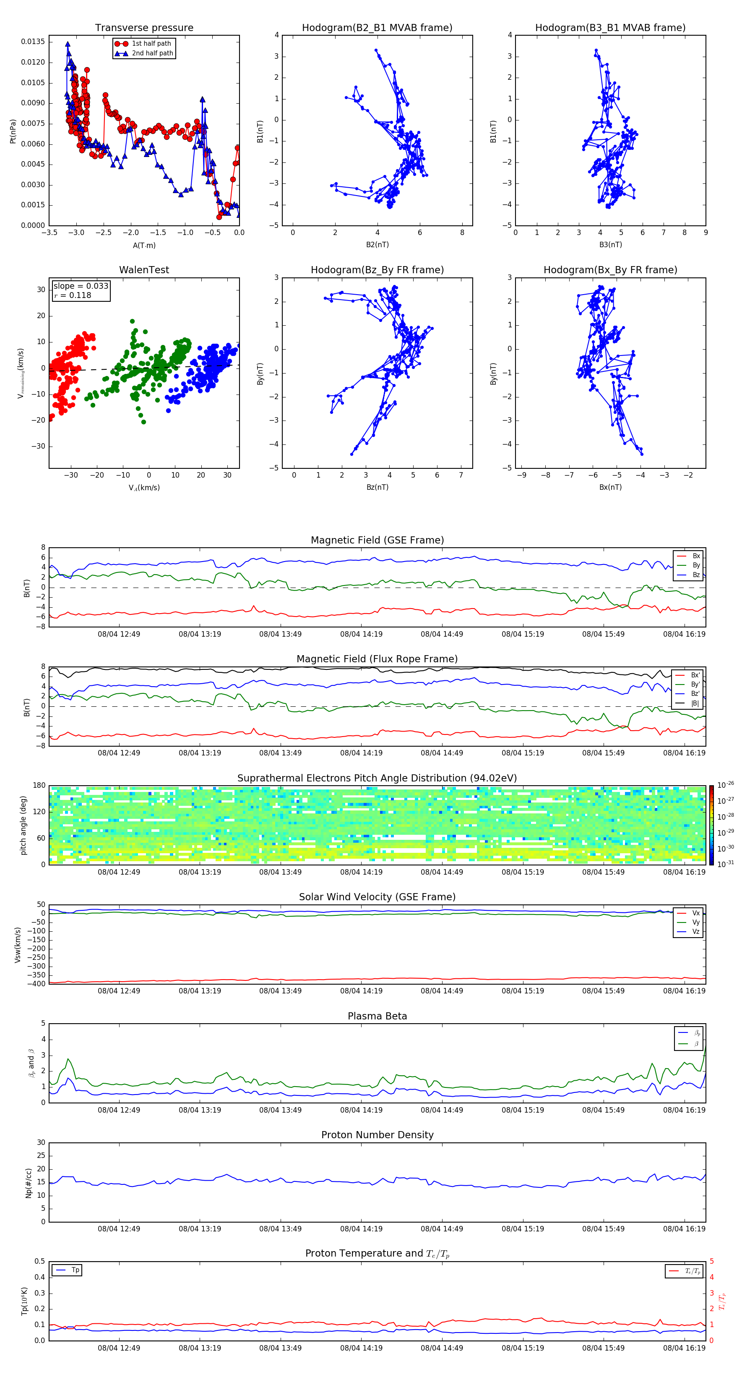The height and width of the screenshot is (1385, 755).
Task: Click the Pt(nPa) axis label
Action: pyautogui.click(x=13, y=131)
